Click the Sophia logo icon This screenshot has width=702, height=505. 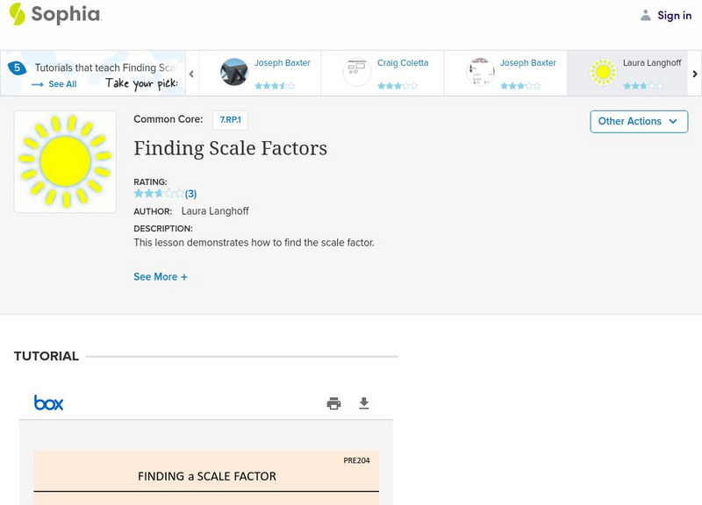[17, 14]
